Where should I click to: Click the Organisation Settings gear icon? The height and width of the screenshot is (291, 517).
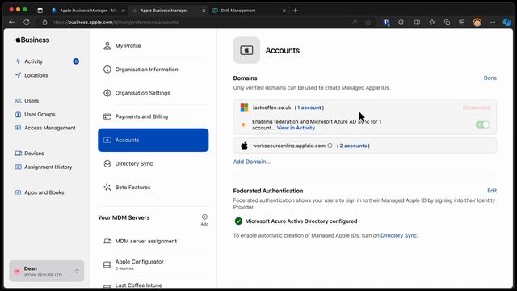107,93
